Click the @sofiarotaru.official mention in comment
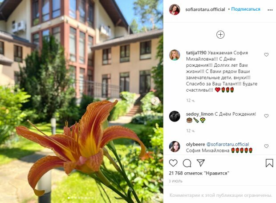Screen dimensions: 276x203 [227, 144]
